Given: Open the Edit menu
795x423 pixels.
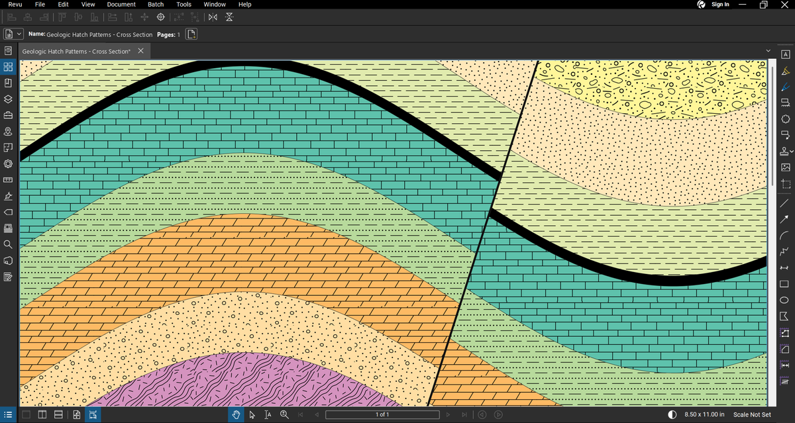Looking at the screenshot, I should tap(63, 5).
